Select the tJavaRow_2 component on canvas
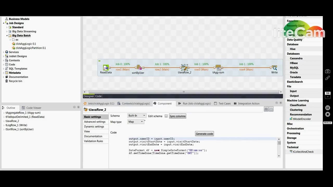This screenshot has height=187, width=333. tap(184, 68)
